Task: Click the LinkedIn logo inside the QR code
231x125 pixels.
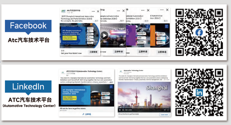Action: [x=199, y=92]
